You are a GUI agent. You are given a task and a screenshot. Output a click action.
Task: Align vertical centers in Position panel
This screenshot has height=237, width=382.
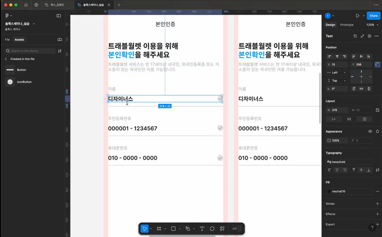tap(361, 56)
